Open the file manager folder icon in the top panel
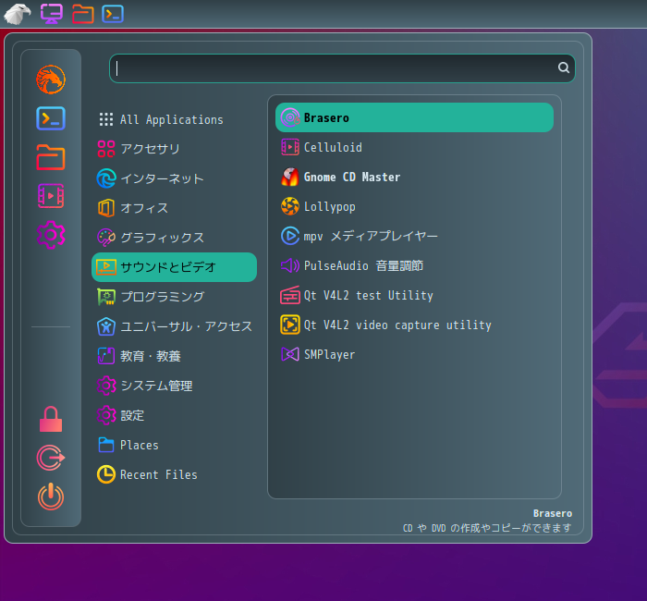The width and height of the screenshot is (647, 601). click(82, 14)
